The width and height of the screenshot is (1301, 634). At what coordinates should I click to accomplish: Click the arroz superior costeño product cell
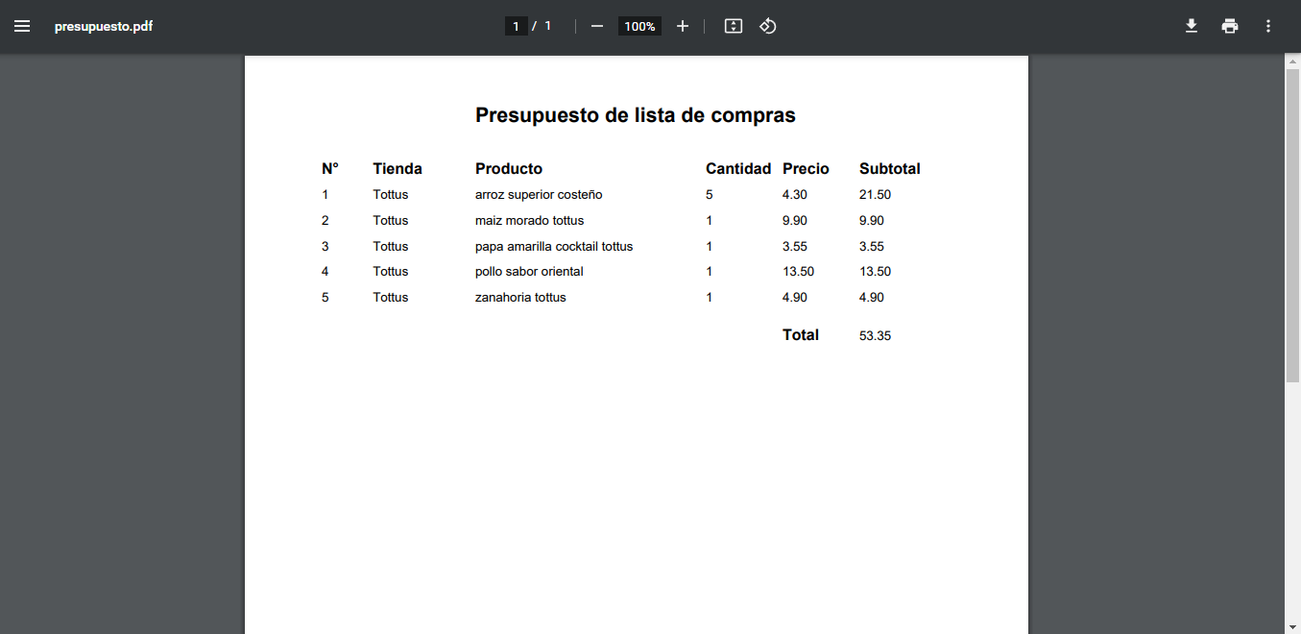539,194
